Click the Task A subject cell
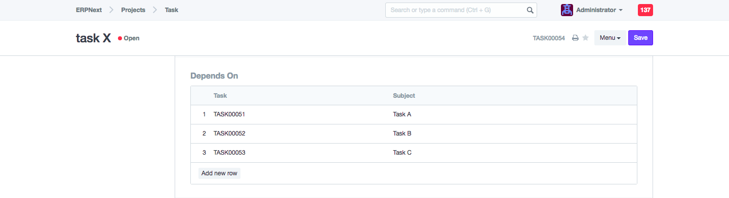 [513, 114]
